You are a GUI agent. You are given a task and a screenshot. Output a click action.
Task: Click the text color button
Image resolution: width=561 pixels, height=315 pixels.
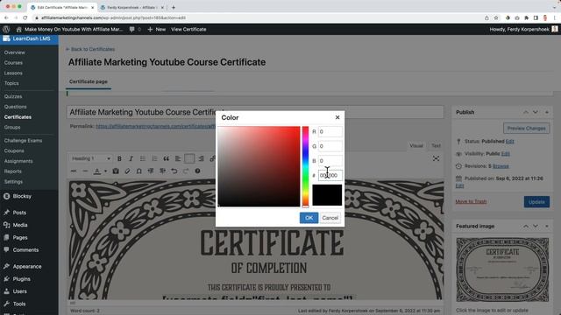(97, 171)
